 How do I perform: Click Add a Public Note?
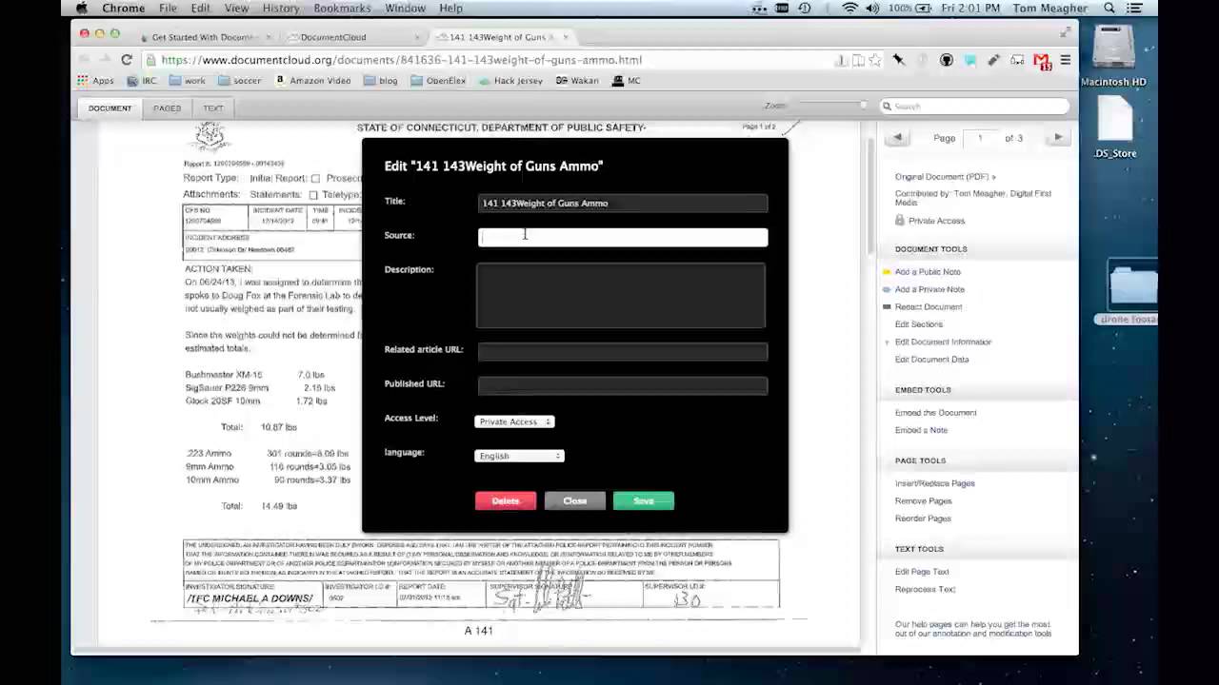(x=928, y=272)
